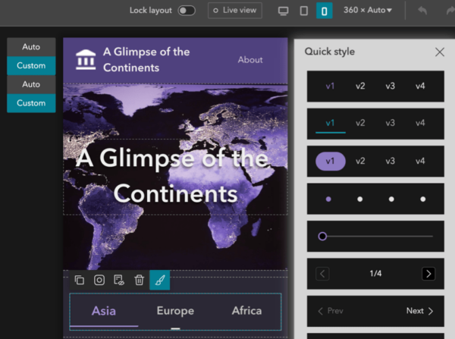The image size is (455, 339).
Task: Click the right arrow in 1/4 pager style
Action: (428, 274)
